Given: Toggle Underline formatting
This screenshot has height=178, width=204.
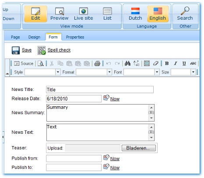Looking at the screenshot, I should pyautogui.click(x=184, y=63).
